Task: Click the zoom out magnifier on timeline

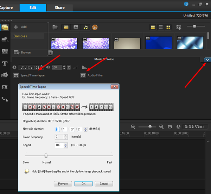Action: point(133,127)
